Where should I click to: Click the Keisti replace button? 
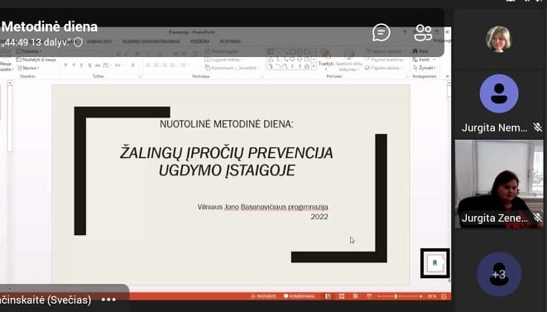click(x=424, y=60)
